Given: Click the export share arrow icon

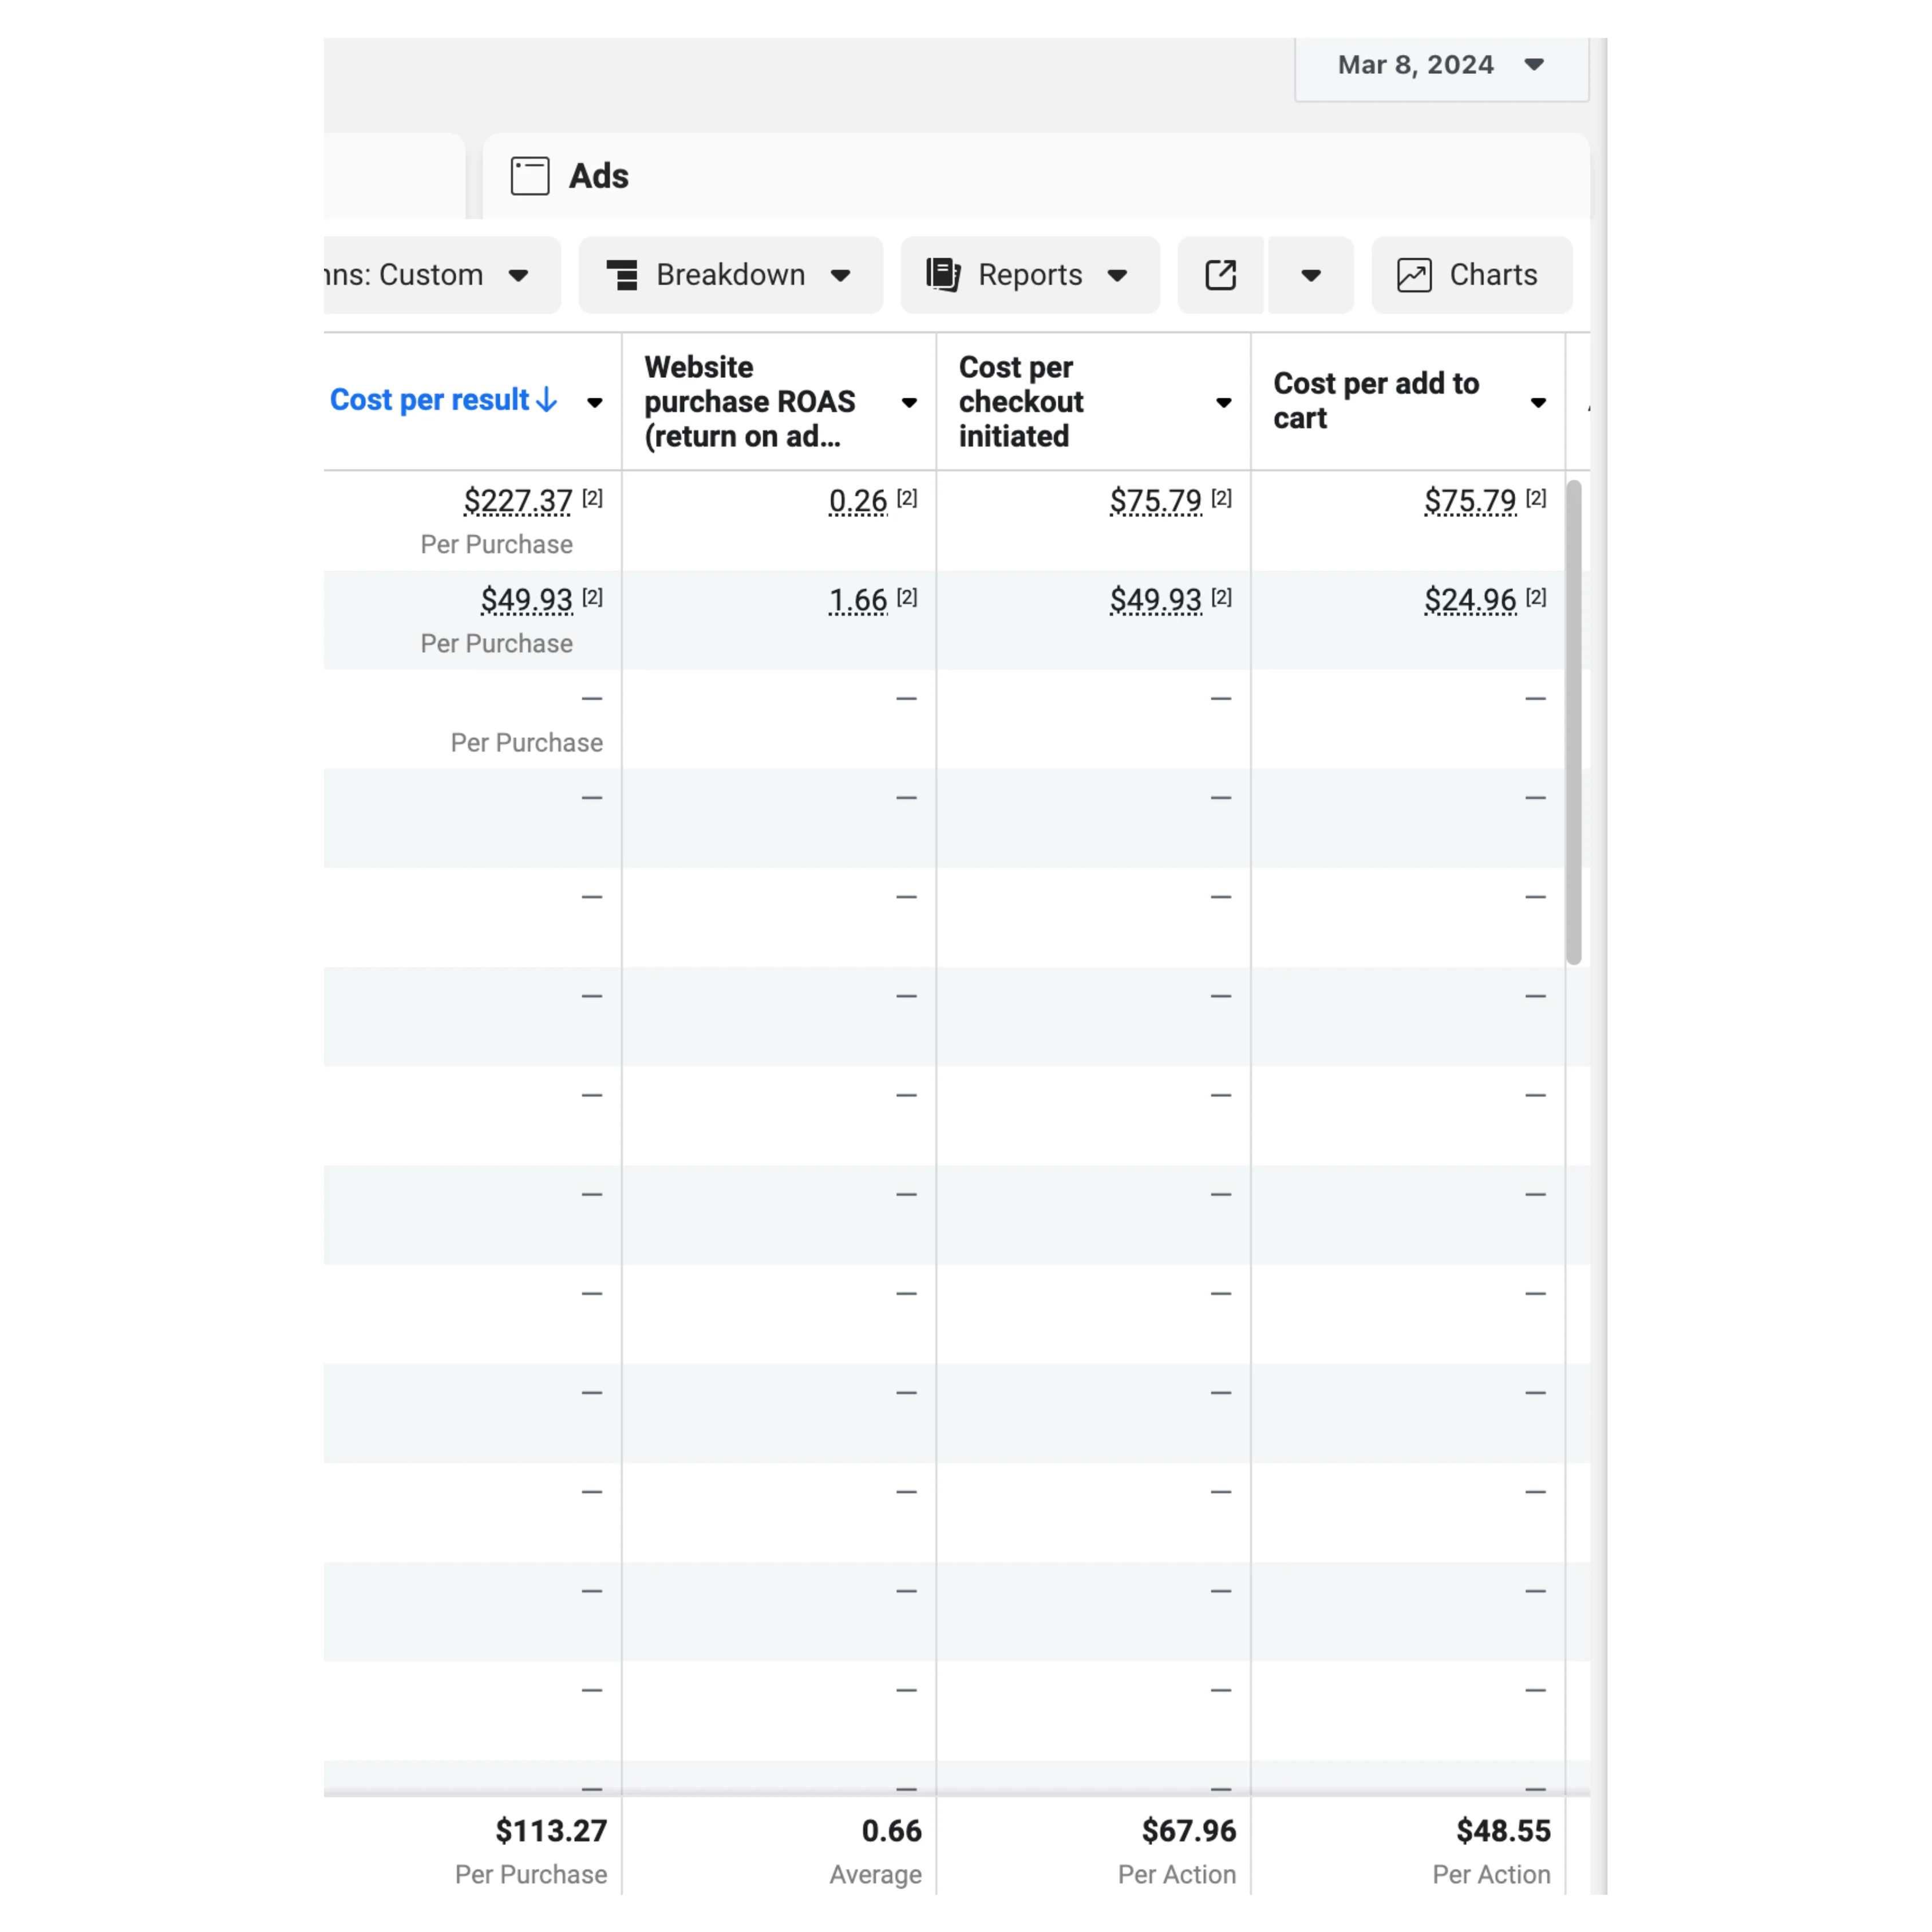Looking at the screenshot, I should 1220,275.
